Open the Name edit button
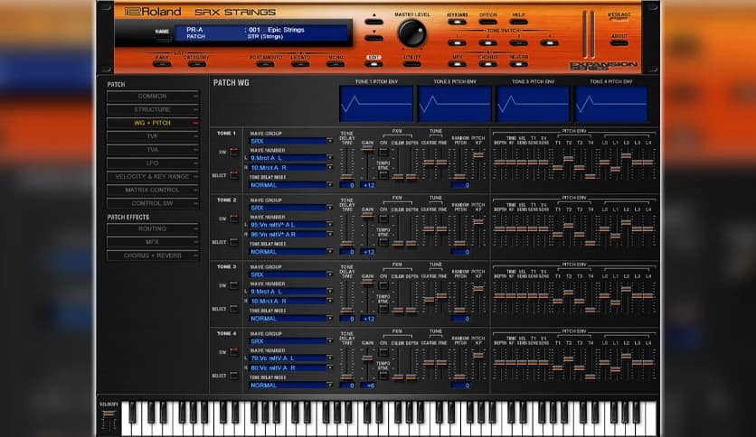 coord(163,39)
